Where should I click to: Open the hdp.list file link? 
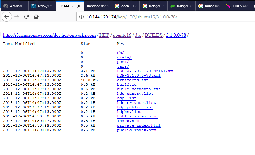pyautogui.click(x=127, y=98)
